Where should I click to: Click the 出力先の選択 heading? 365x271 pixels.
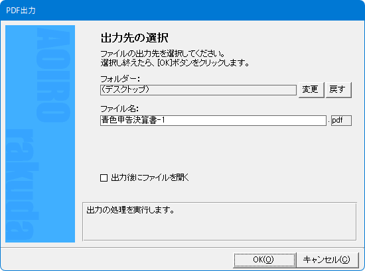coord(135,37)
